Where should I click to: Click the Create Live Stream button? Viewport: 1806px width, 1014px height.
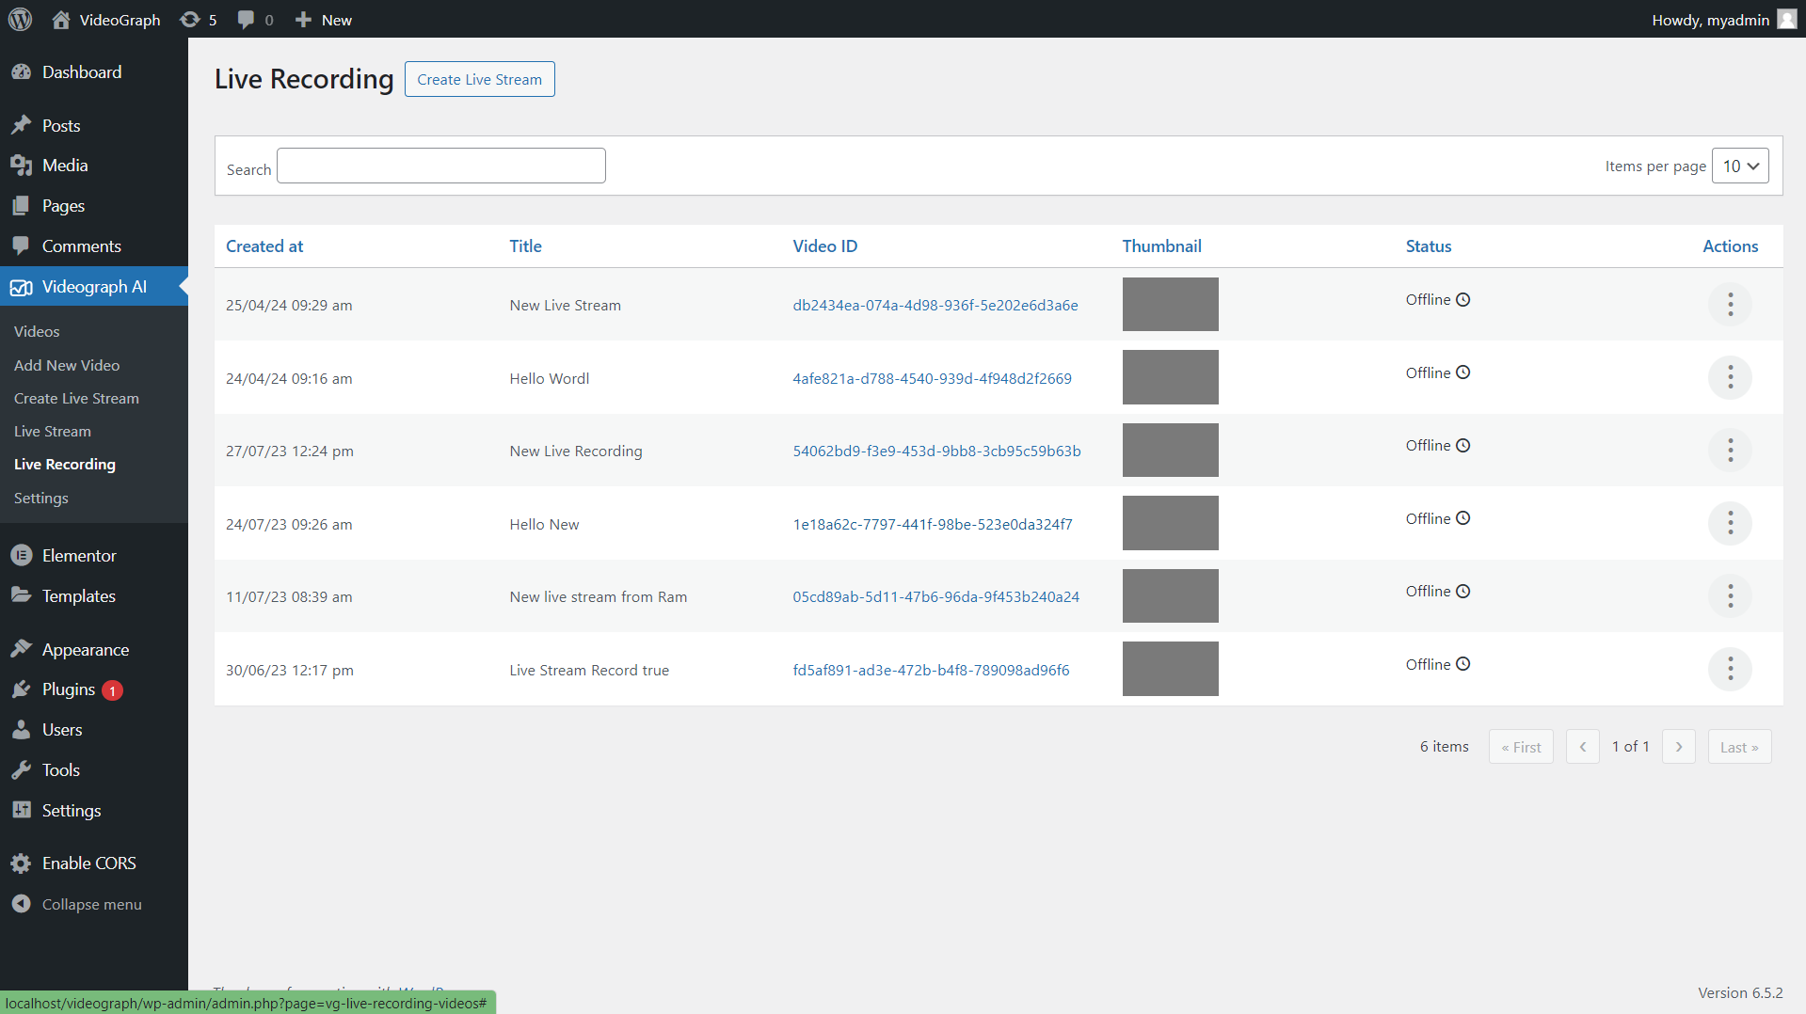click(479, 79)
